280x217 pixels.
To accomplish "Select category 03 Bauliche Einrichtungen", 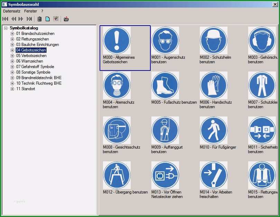I will point(37,45).
